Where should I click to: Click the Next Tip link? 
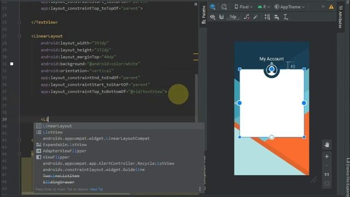click(x=96, y=189)
